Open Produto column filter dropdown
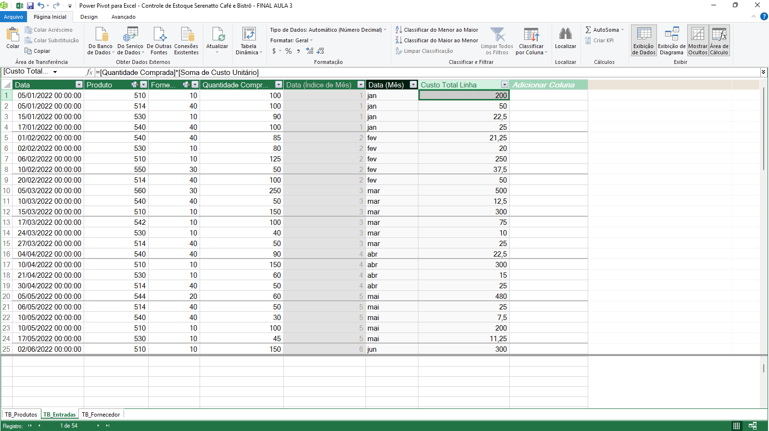 [x=143, y=85]
